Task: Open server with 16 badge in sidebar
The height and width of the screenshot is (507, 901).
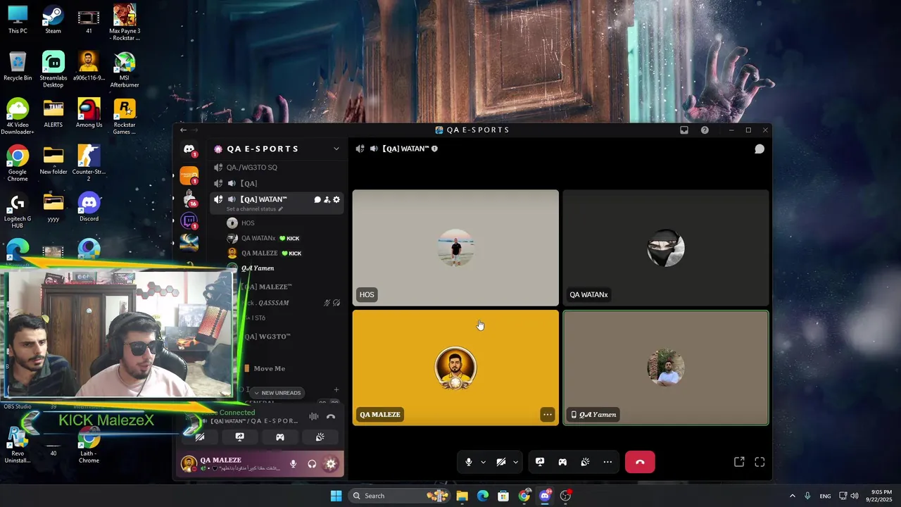Action: click(x=189, y=198)
